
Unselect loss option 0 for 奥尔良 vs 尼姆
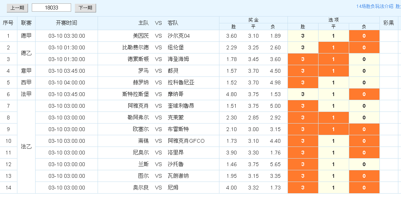tap(364, 188)
